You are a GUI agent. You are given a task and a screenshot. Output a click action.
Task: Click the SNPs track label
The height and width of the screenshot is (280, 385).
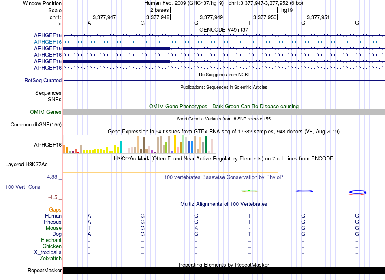point(55,99)
